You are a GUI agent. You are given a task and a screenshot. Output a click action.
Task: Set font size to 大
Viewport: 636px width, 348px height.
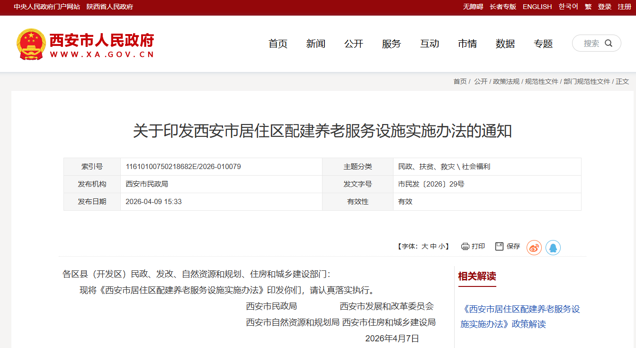pos(425,247)
